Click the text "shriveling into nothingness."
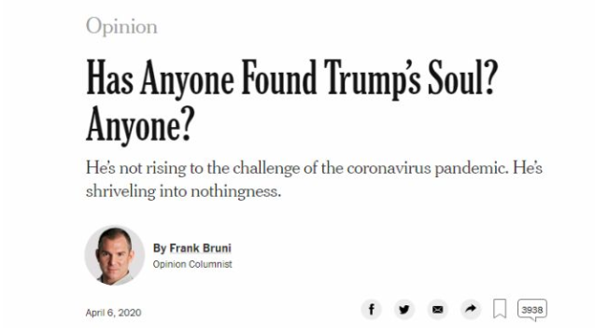Image resolution: width=595 pixels, height=336 pixels. 183,191
